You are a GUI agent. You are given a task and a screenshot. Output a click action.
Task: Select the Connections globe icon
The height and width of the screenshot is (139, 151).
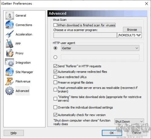coord(10,25)
